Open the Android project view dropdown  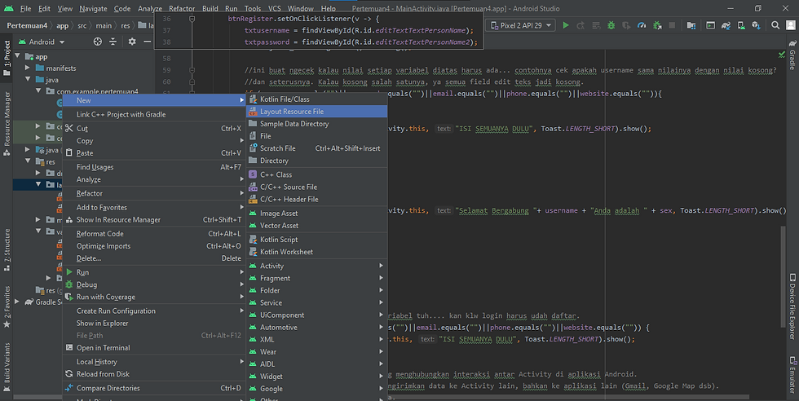[x=42, y=42]
